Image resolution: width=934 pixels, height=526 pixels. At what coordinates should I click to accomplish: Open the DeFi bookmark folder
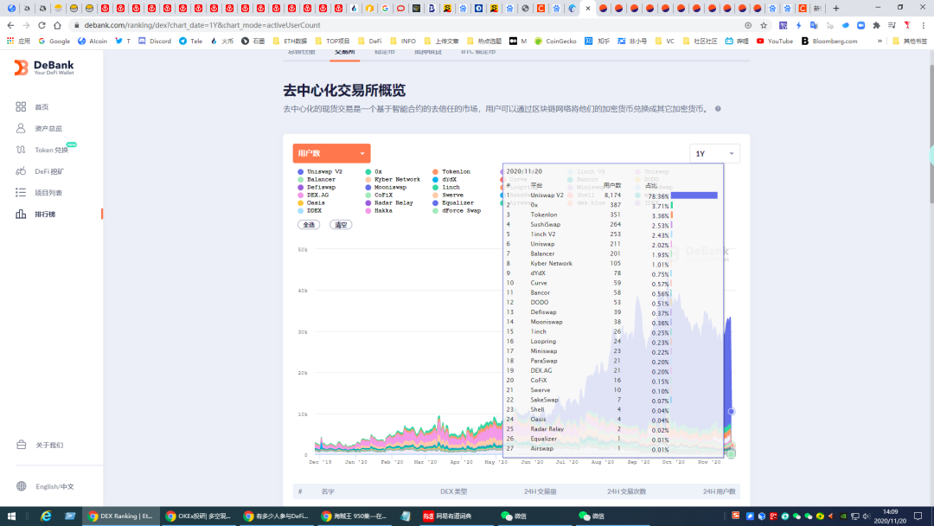[370, 42]
